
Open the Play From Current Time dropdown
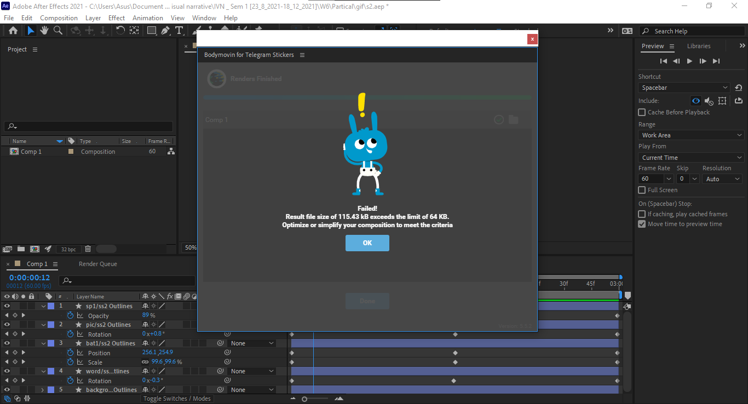click(691, 158)
